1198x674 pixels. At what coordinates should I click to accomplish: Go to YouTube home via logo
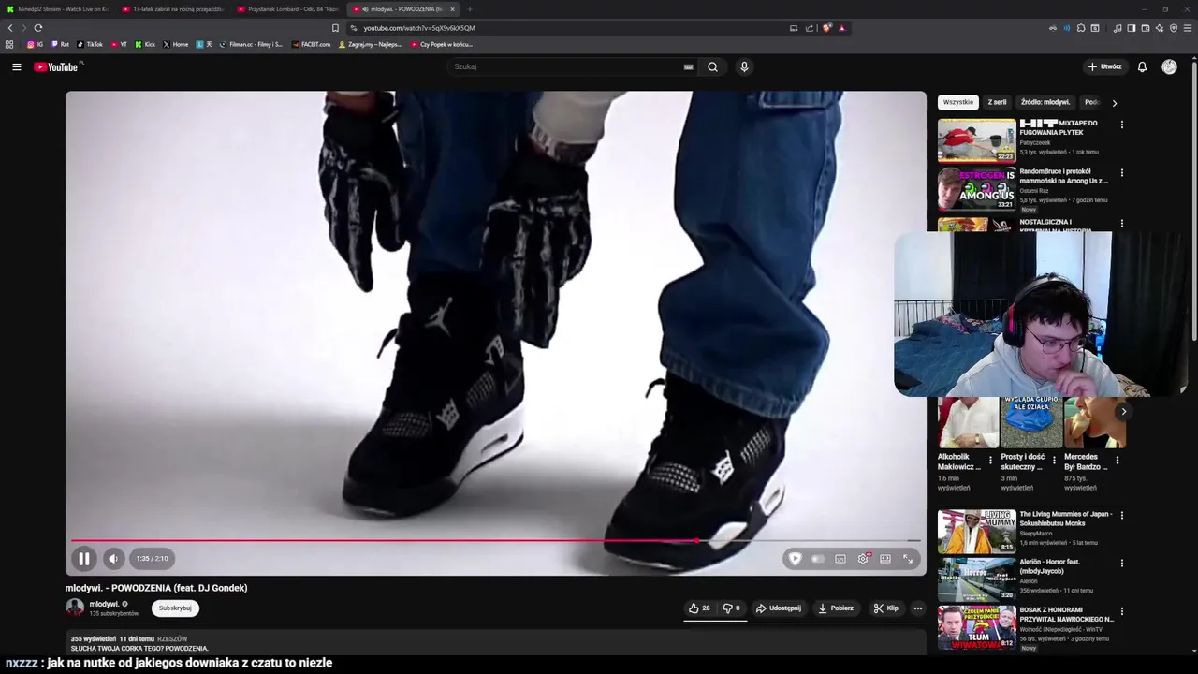(56, 66)
